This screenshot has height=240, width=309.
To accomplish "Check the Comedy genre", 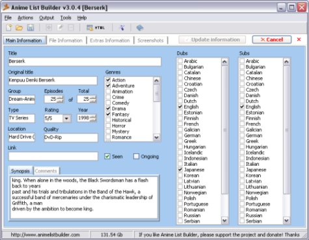I will [108, 103].
